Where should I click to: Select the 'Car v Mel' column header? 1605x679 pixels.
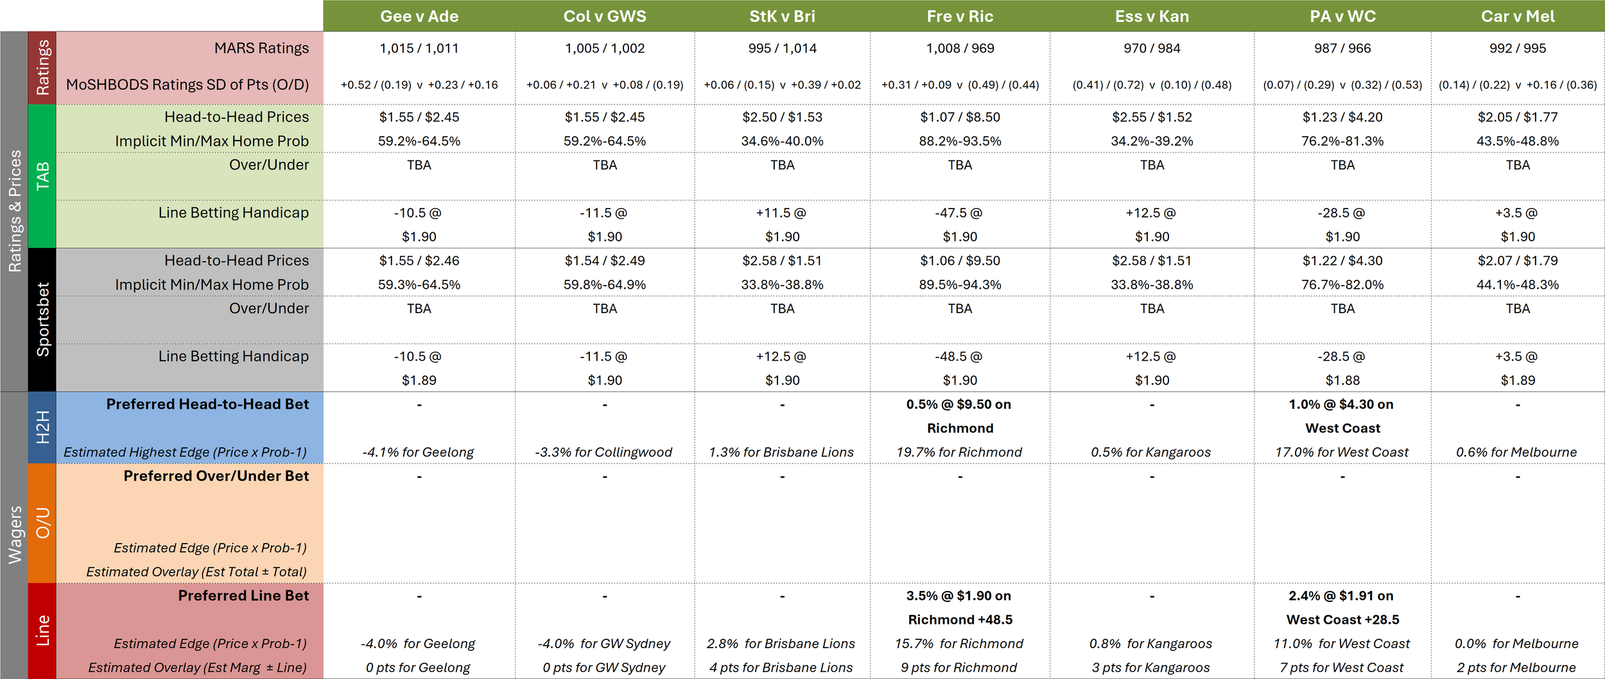point(1518,16)
